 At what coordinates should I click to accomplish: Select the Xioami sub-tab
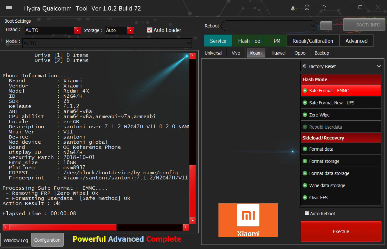(x=256, y=53)
